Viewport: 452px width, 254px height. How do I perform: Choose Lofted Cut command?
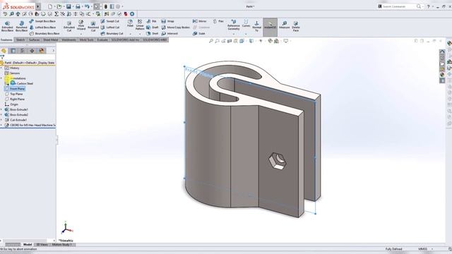coord(110,28)
